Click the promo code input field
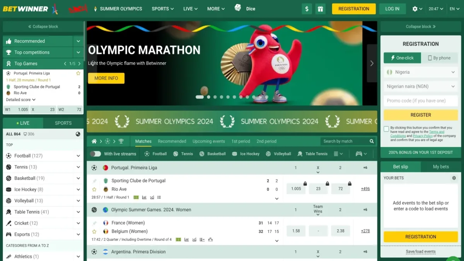Screen dimensions: 464x261 click(x=421, y=101)
